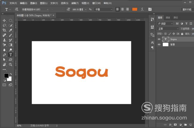Select the Lasso tool
This screenshot has width=194, height=128.
(4, 25)
